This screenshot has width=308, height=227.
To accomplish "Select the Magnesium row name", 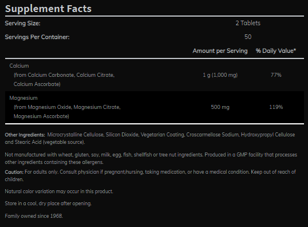I will (23, 98).
